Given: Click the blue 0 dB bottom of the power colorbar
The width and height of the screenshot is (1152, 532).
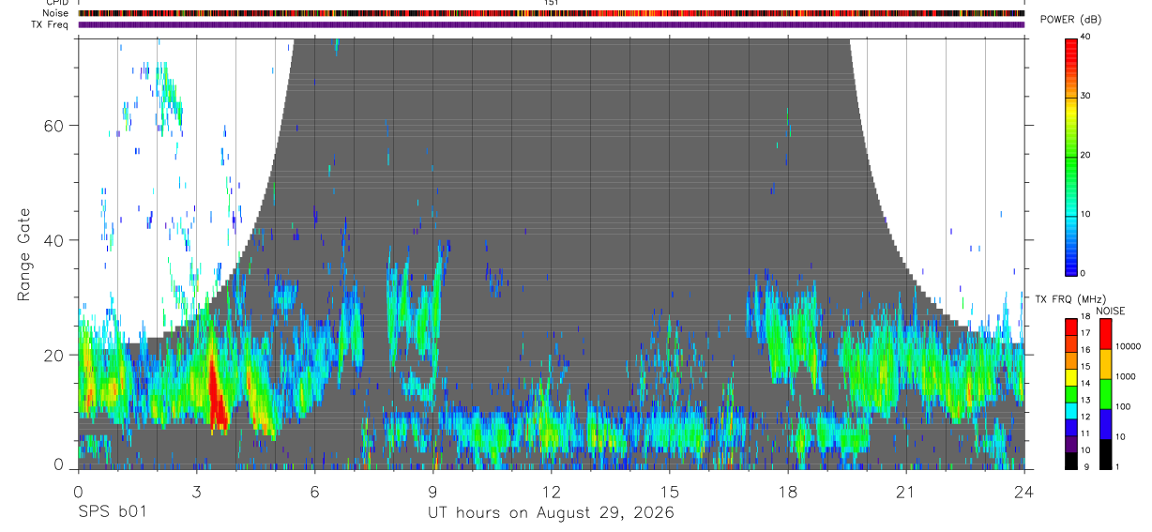Looking at the screenshot, I should tap(1072, 267).
